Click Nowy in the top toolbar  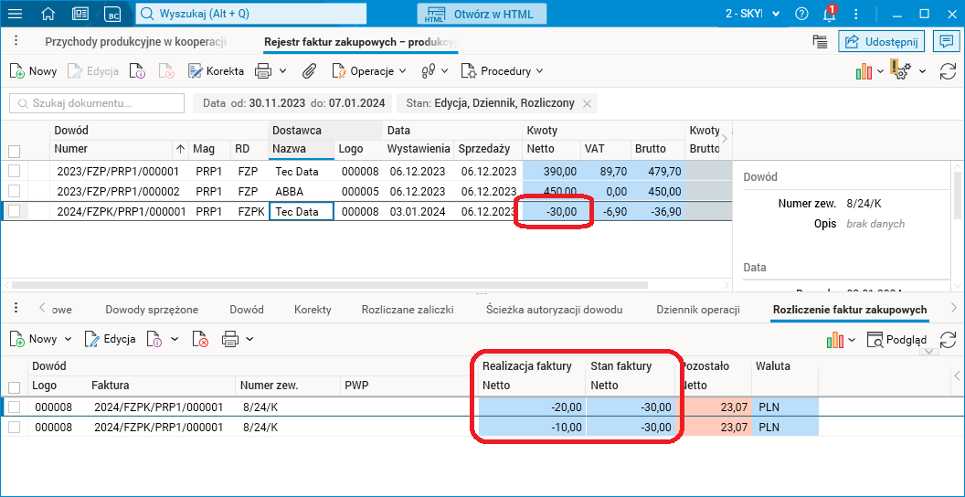pos(33,70)
